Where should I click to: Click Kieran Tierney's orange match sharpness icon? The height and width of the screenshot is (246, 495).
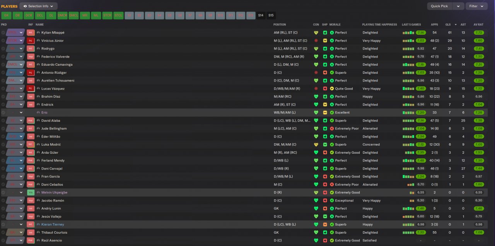(x=325, y=224)
